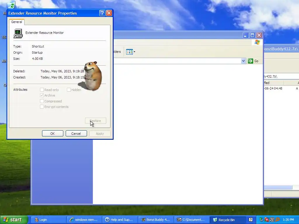
Task: Click the Folders toolbar button in Recycle Bin
Action: 117,52
